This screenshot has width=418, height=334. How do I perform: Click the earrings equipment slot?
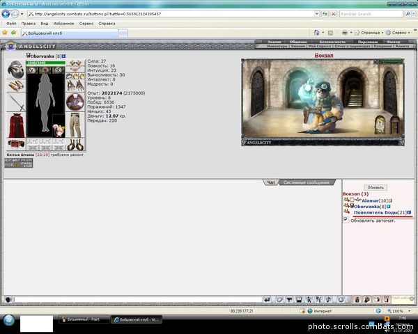click(75, 63)
